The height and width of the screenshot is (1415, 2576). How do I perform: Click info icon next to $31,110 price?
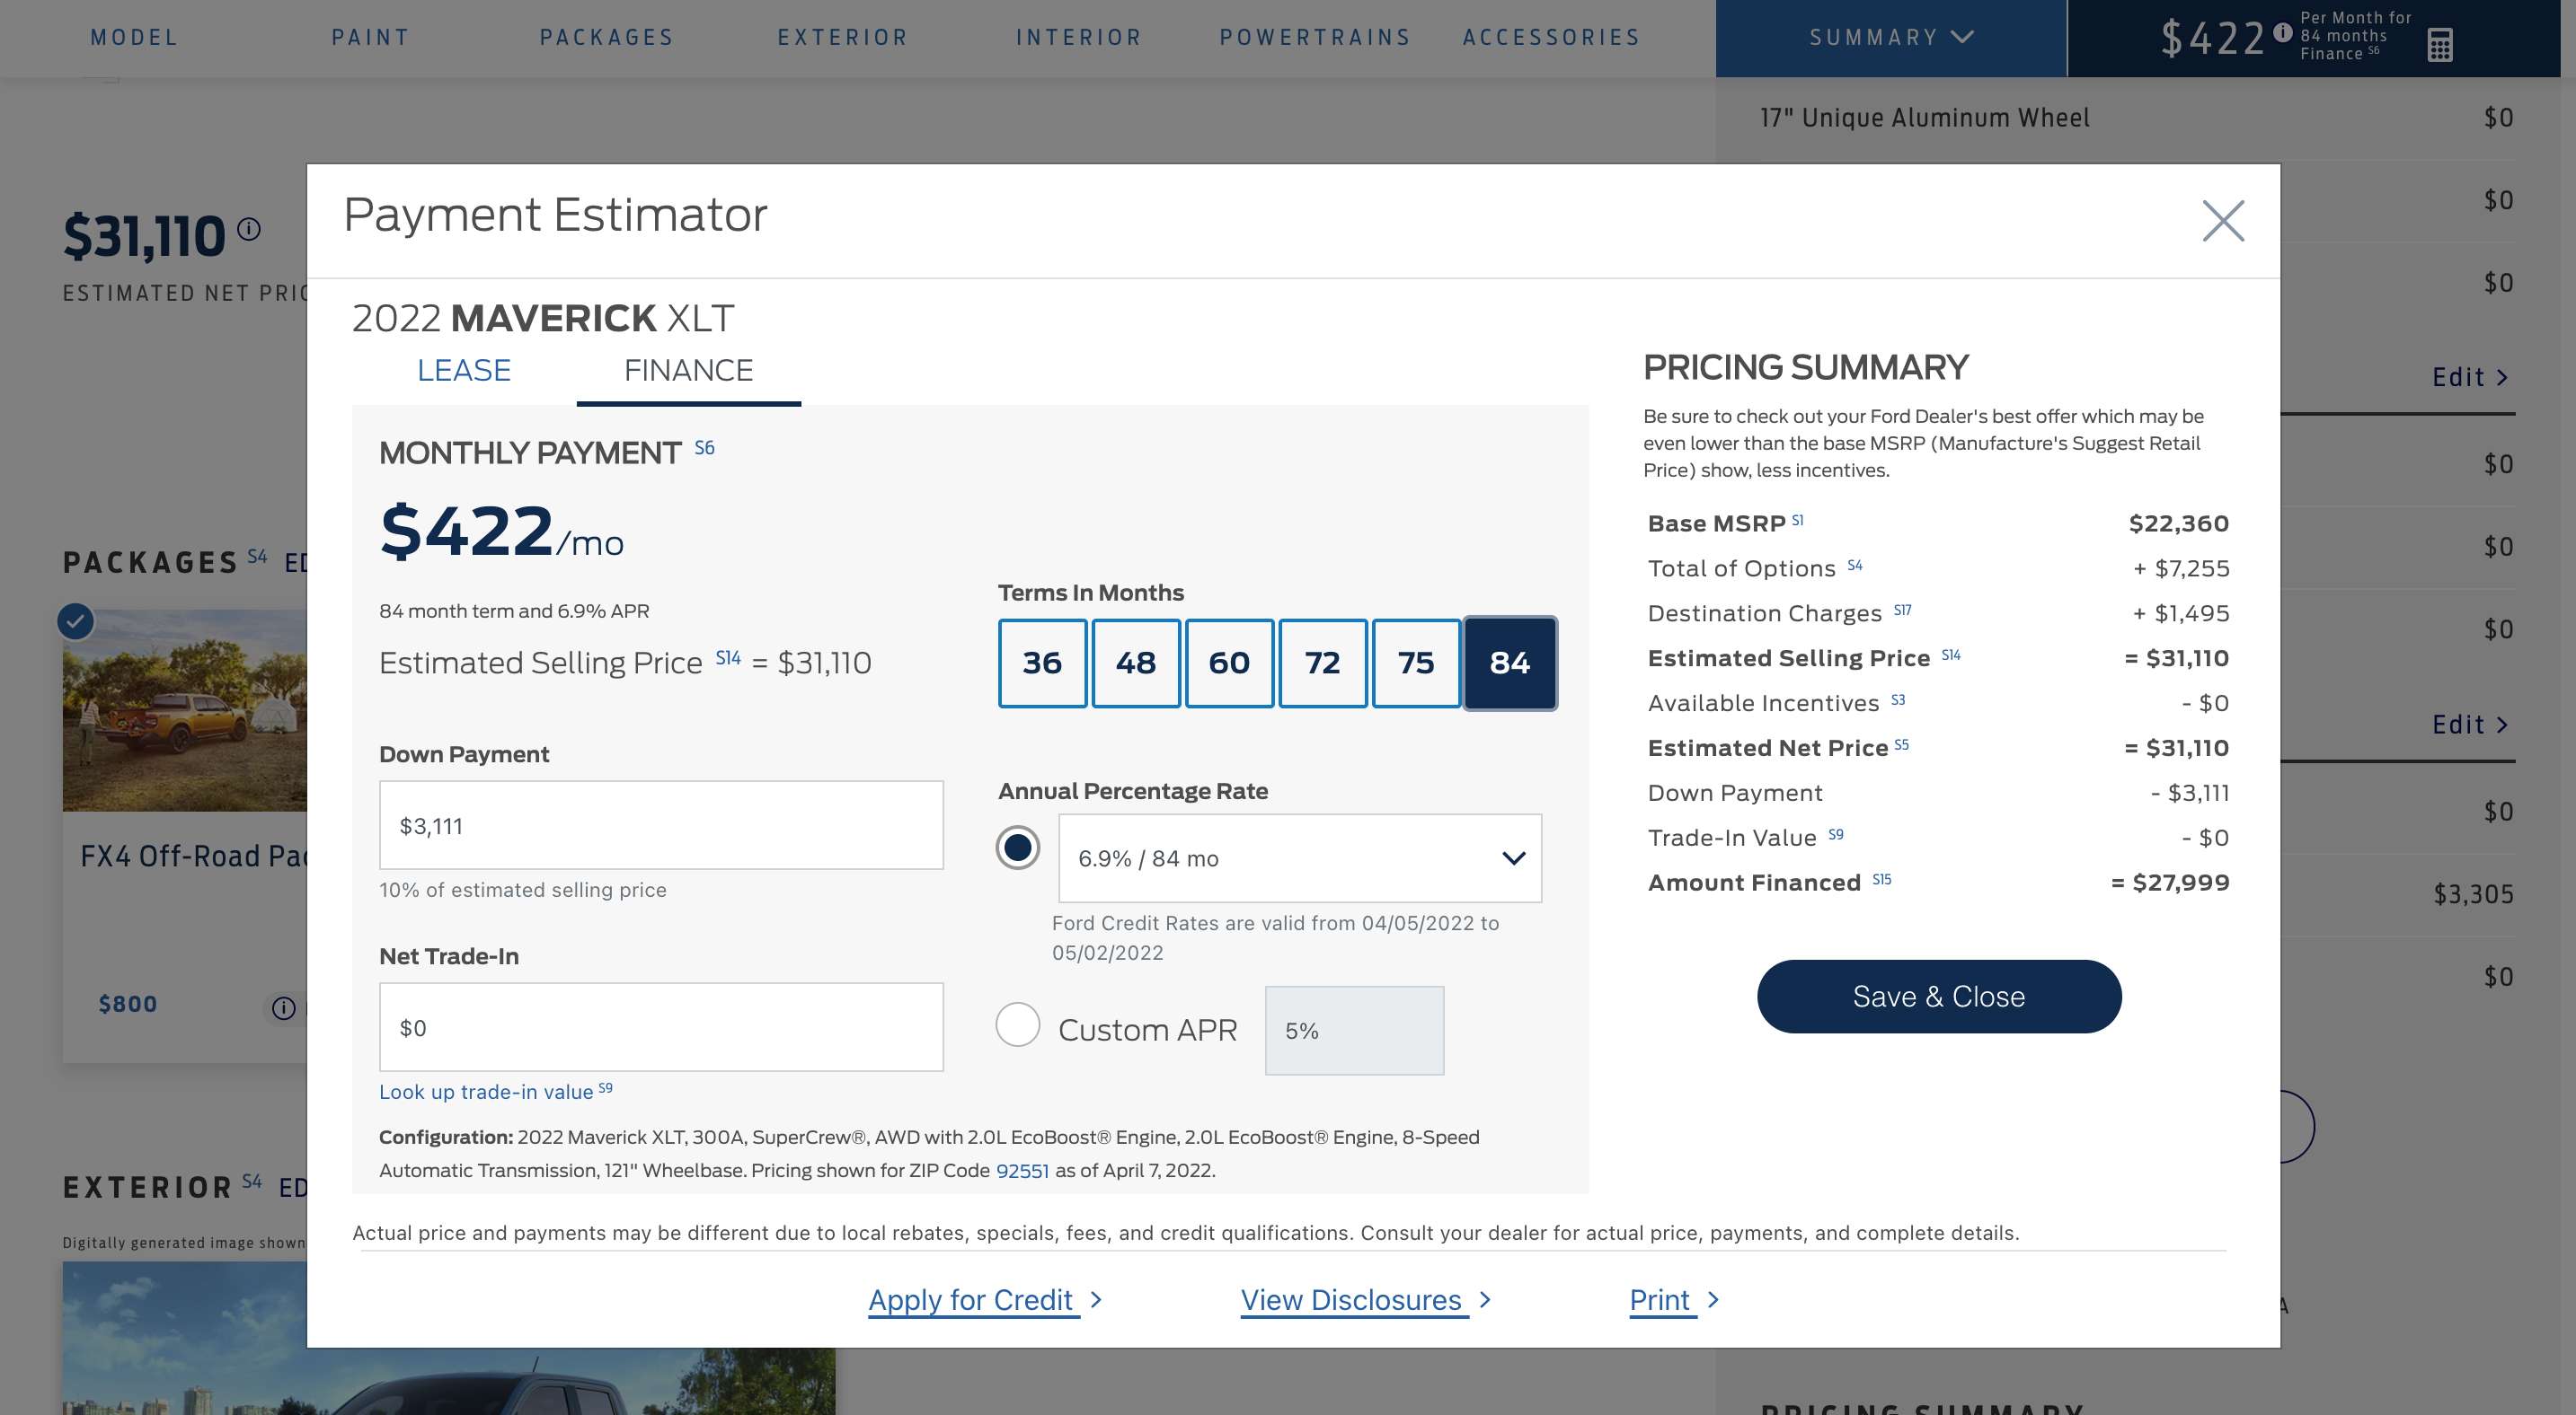tap(249, 230)
